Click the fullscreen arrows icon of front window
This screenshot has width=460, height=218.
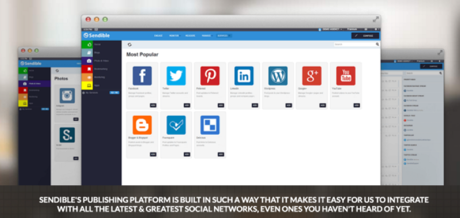tap(376, 19)
